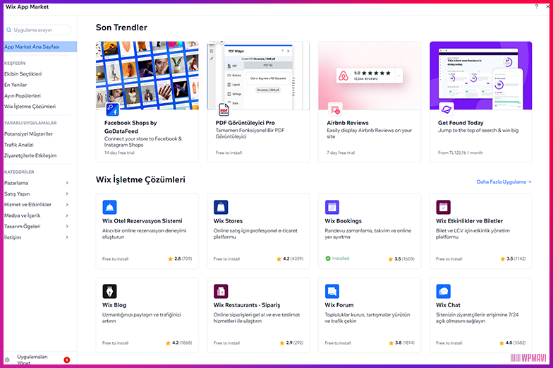
Task: Click the red notification badge near Uygulamaları Yönet
Action: tap(66, 360)
